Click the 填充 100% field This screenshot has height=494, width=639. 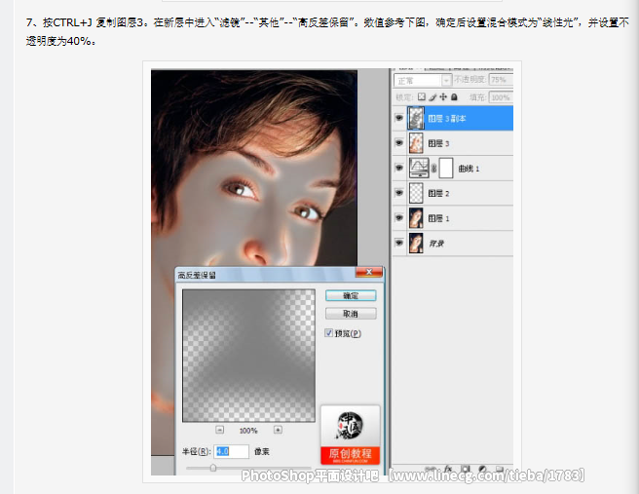click(501, 97)
